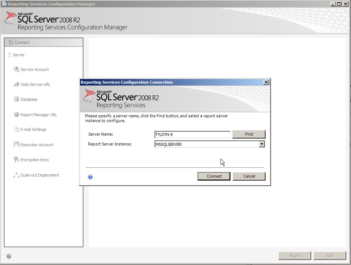Viewport: 351px width, 265px height.
Task: Click the Find button
Action: click(x=249, y=134)
